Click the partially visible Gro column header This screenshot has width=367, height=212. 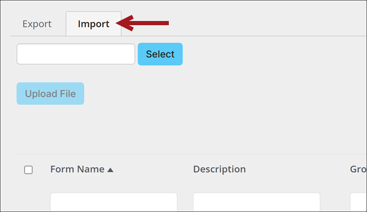tap(358, 169)
